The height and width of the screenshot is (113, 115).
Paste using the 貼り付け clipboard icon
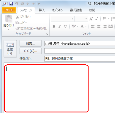[9, 19]
